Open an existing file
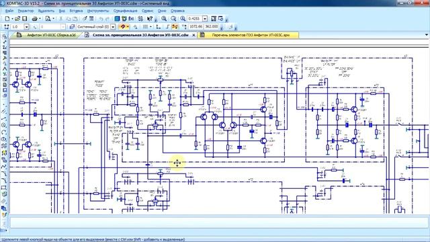Screen dimensions: 430x242 [17, 19]
